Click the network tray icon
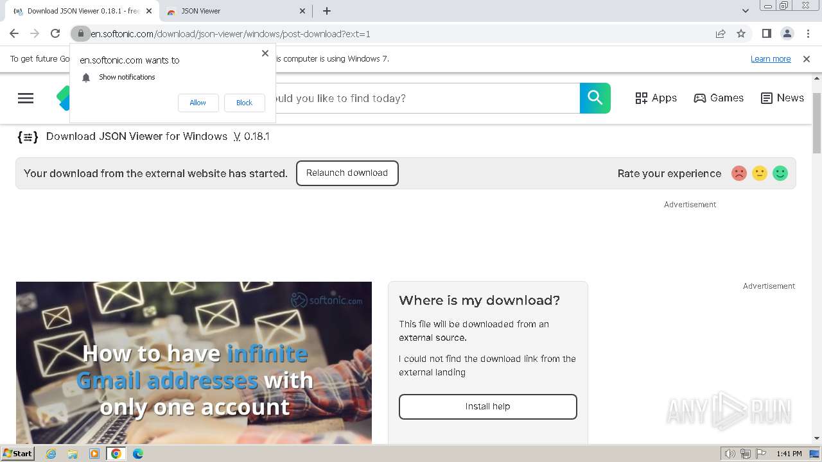The width and height of the screenshot is (822, 462). 745,454
